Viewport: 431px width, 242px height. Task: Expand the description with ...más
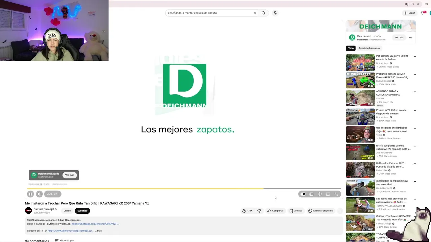(98, 231)
